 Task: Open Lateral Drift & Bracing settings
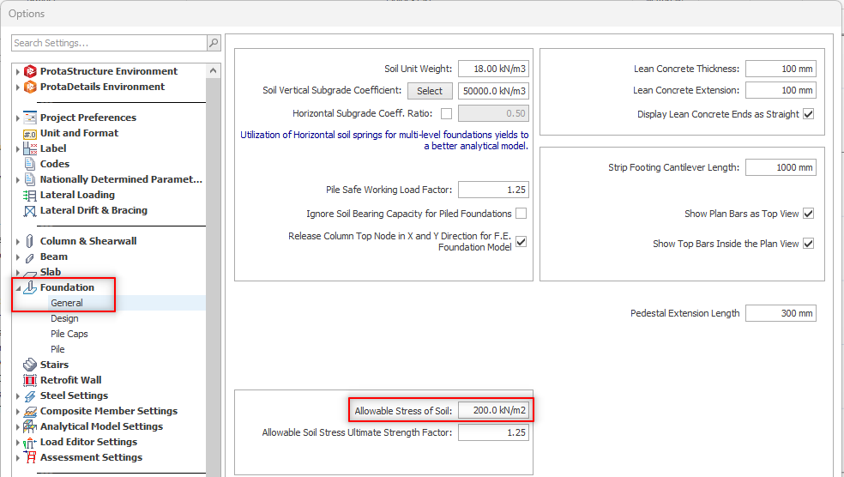[x=93, y=210]
